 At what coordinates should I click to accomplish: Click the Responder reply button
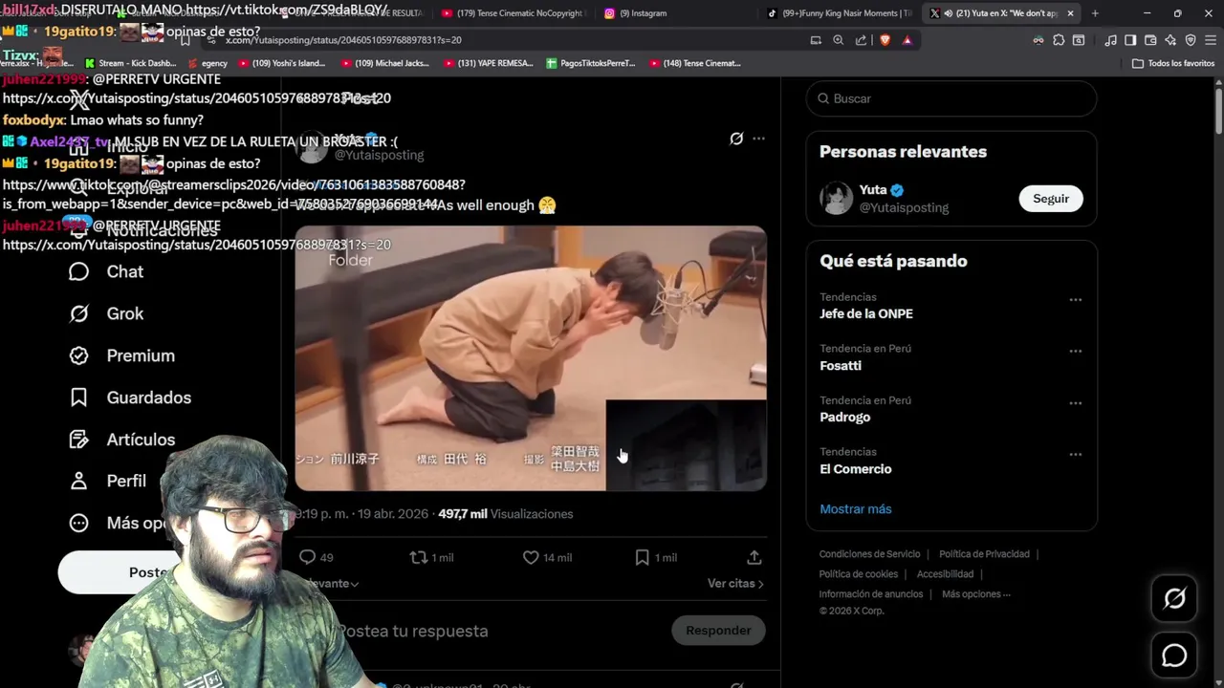point(718,631)
